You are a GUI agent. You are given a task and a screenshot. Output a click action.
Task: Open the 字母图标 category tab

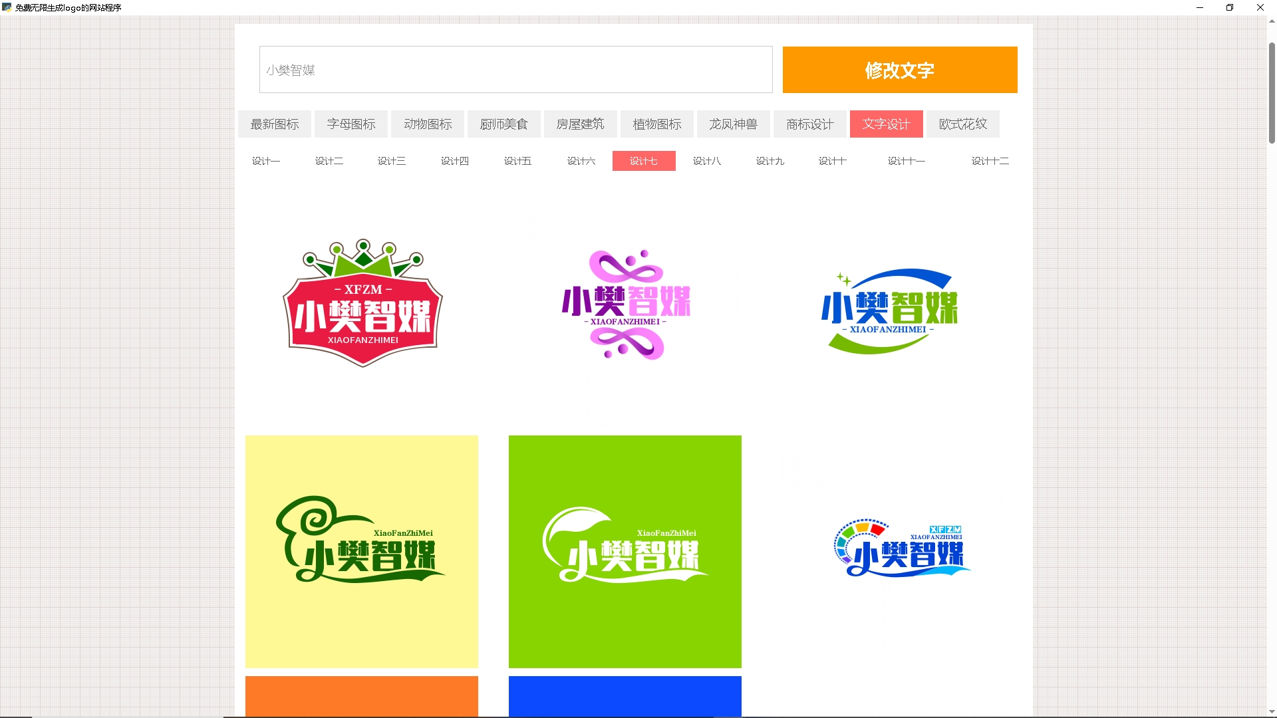click(351, 124)
